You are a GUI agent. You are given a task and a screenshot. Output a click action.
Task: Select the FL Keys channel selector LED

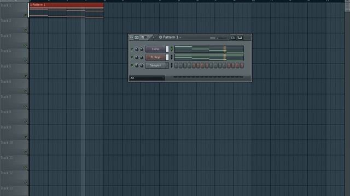point(172,57)
